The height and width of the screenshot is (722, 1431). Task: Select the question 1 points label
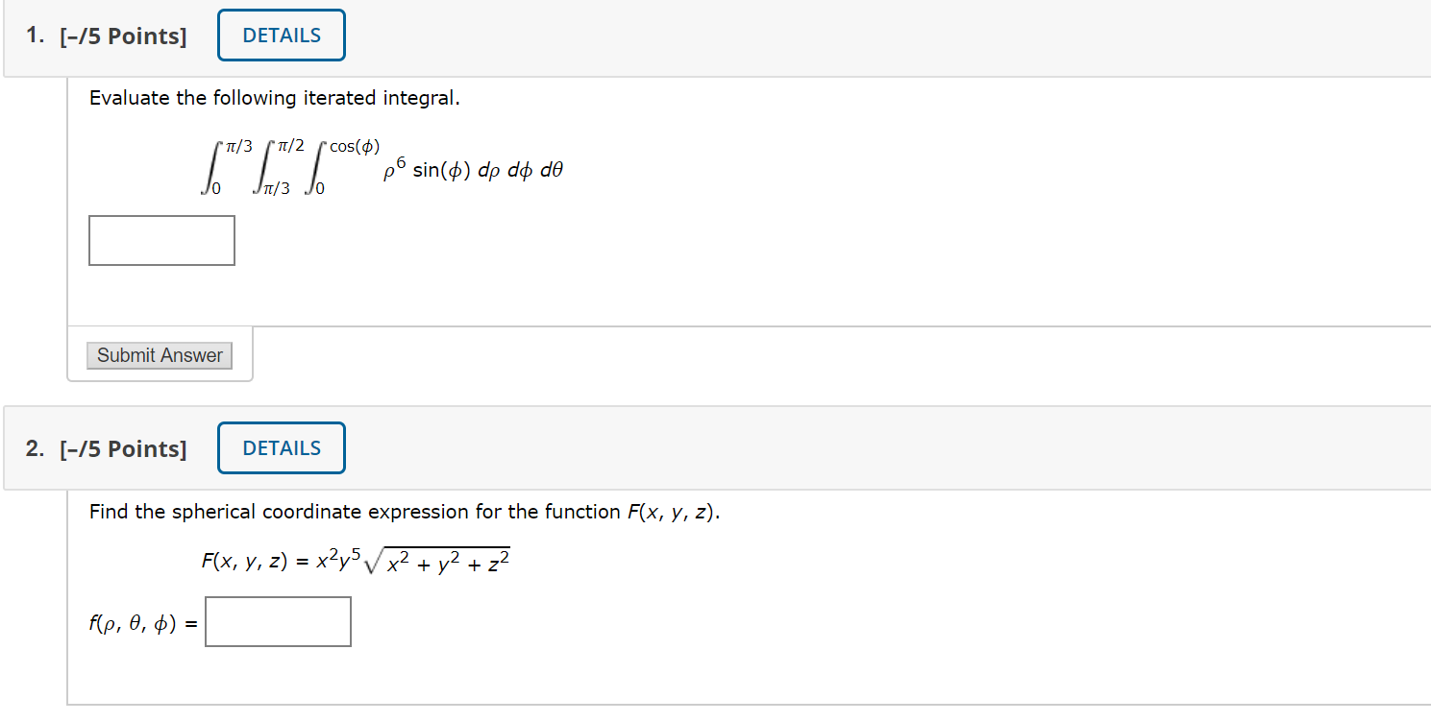pos(107,36)
